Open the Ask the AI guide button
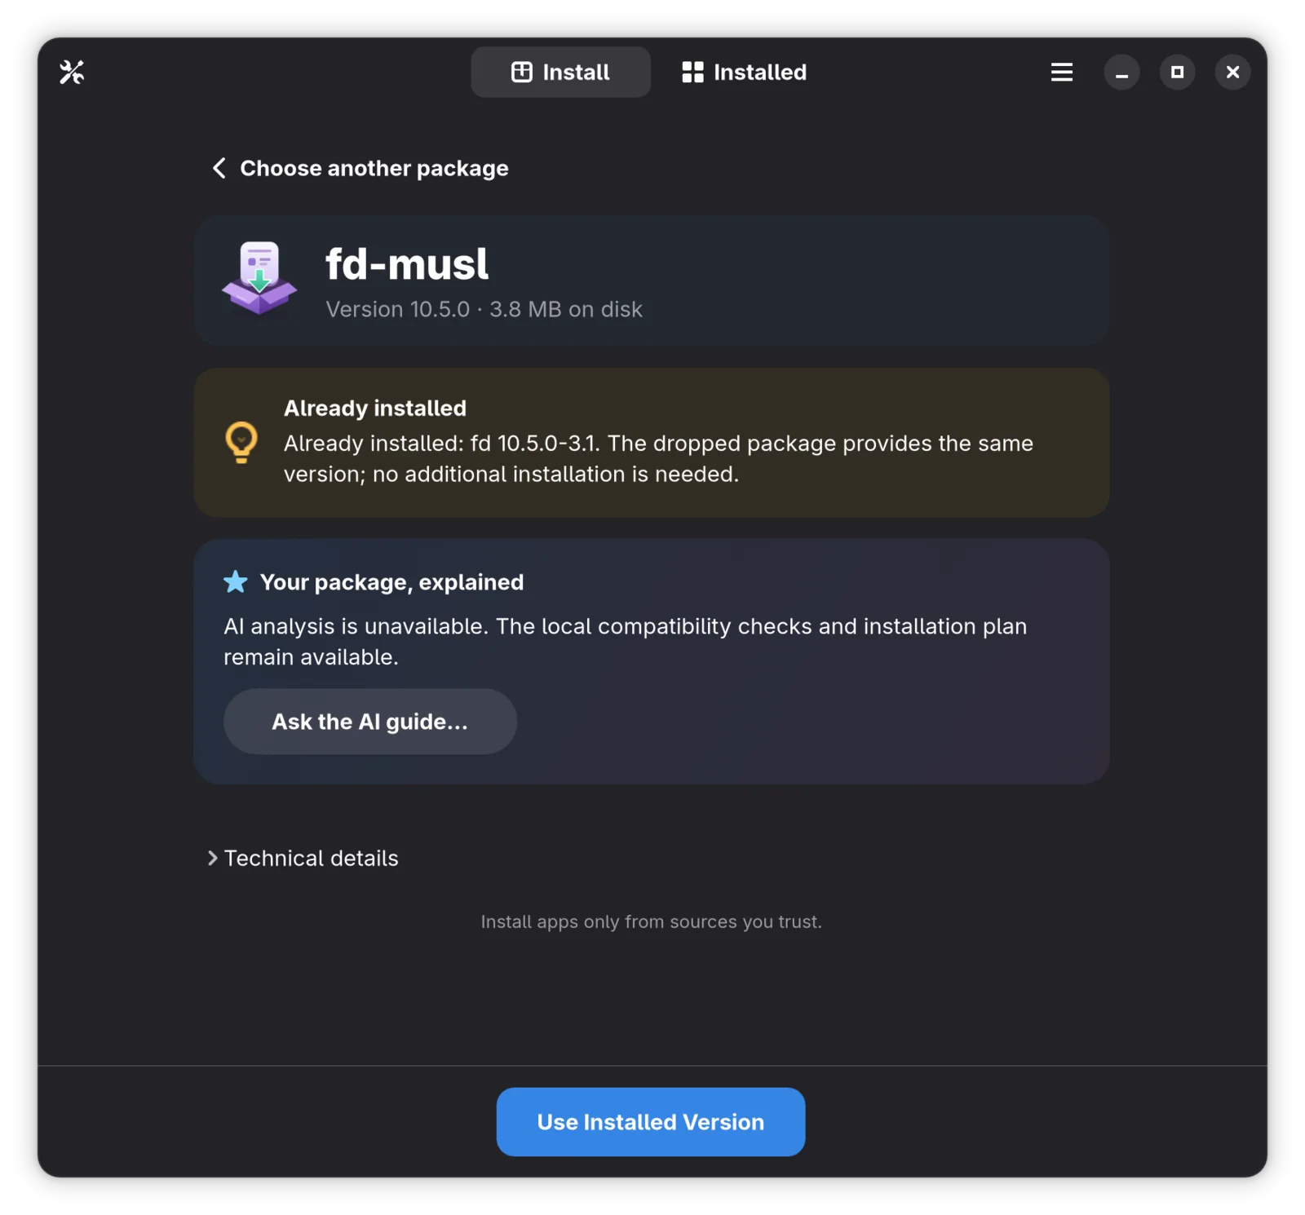Screen dimensions: 1305x1215 coord(370,722)
